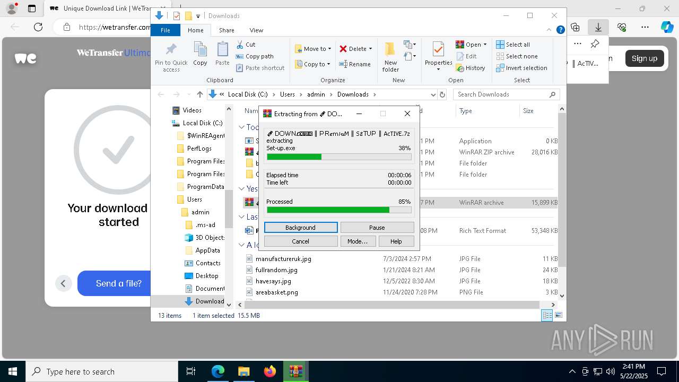Select fullrandom.jpg file
The height and width of the screenshot is (382, 679).
click(x=276, y=270)
